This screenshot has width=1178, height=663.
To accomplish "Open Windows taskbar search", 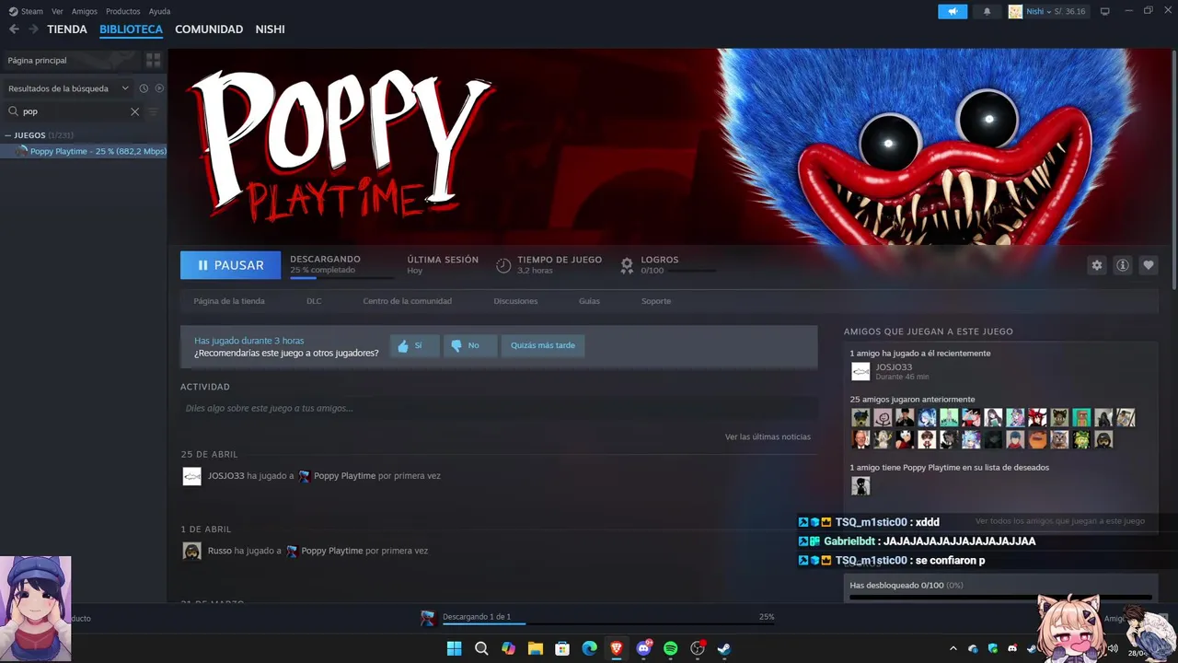I will pyautogui.click(x=480, y=648).
